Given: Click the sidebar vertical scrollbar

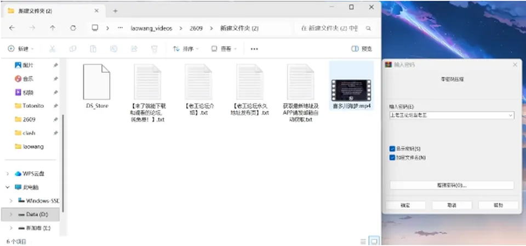Looking at the screenshot, I should click(63, 163).
